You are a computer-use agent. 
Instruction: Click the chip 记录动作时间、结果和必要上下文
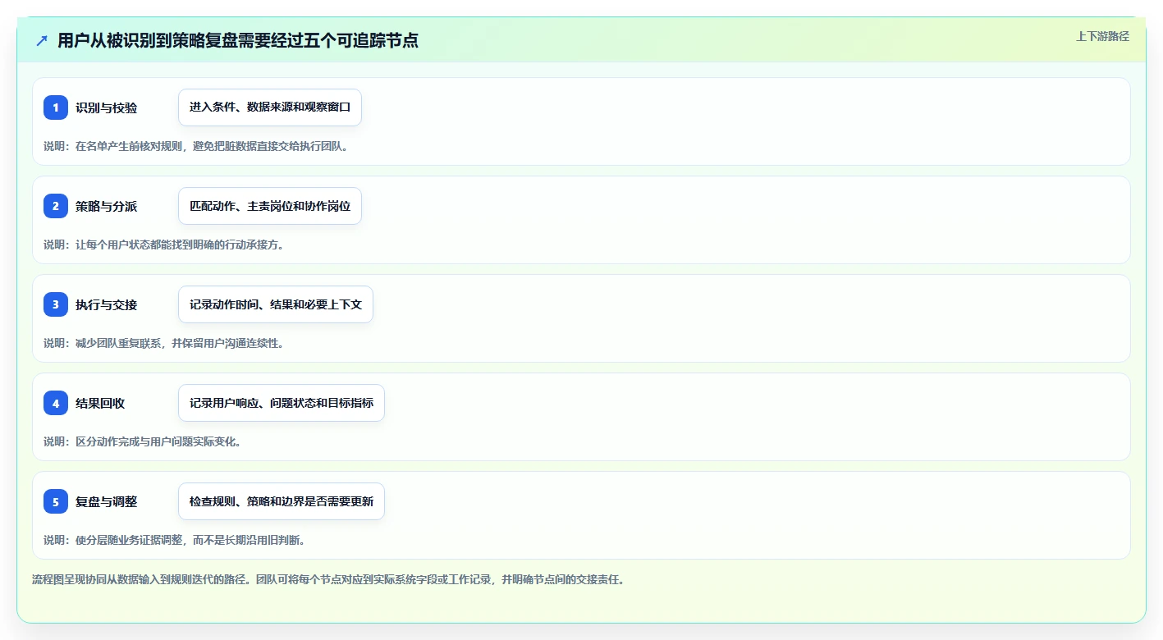(276, 304)
